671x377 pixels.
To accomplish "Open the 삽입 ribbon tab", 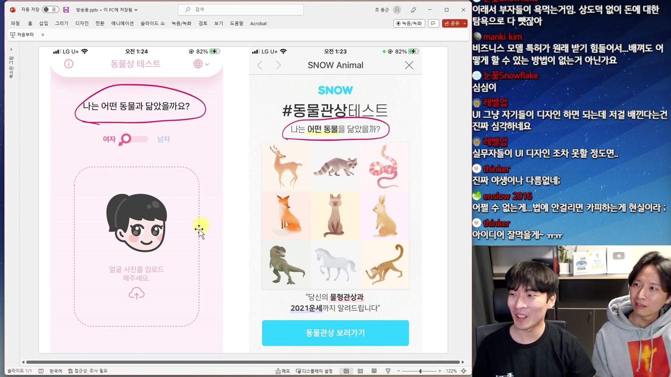I will pos(43,23).
